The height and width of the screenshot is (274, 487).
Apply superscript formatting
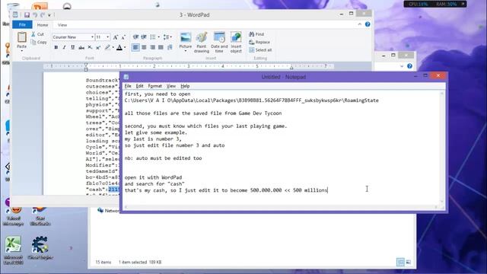[x=98, y=47]
